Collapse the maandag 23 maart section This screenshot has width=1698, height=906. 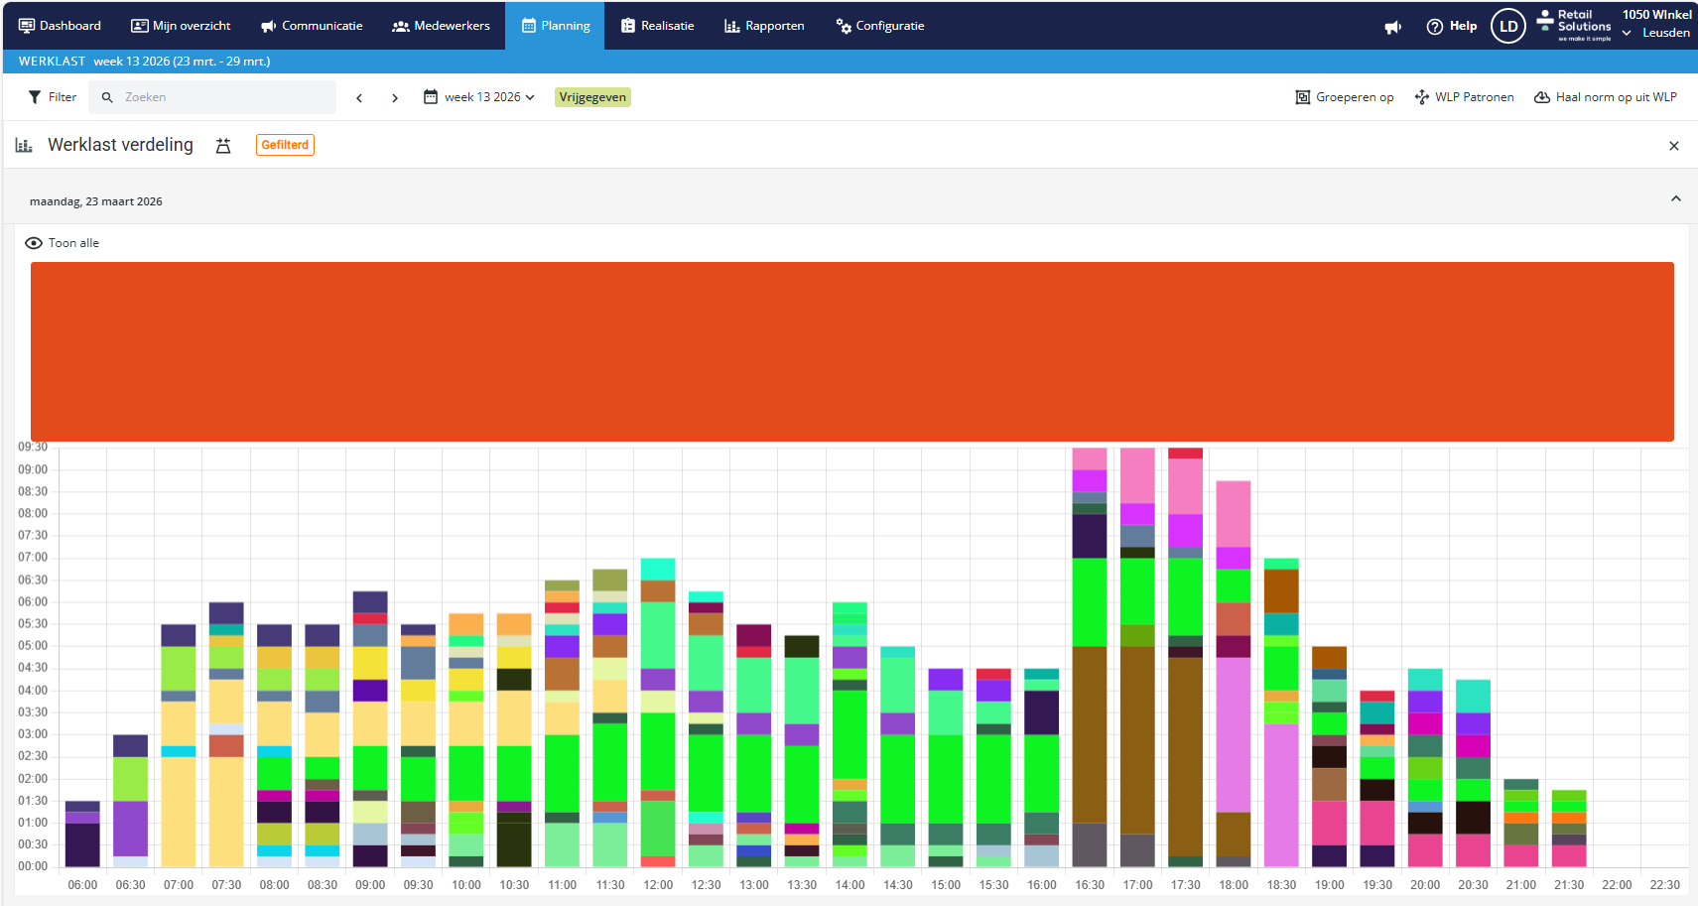(1675, 199)
